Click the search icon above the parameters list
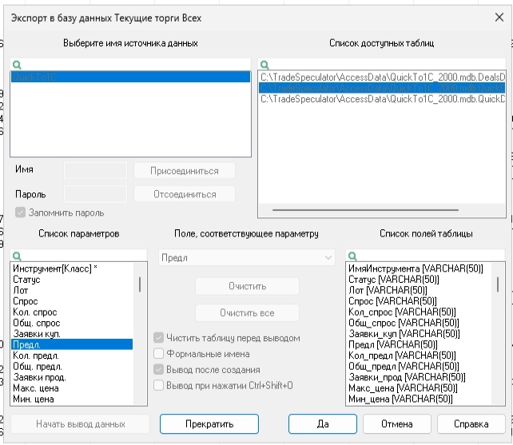The image size is (513, 445). click(16, 256)
